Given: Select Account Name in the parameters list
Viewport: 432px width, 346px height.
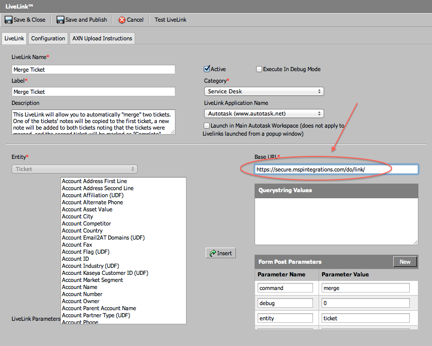Looking at the screenshot, I should click(x=80, y=287).
